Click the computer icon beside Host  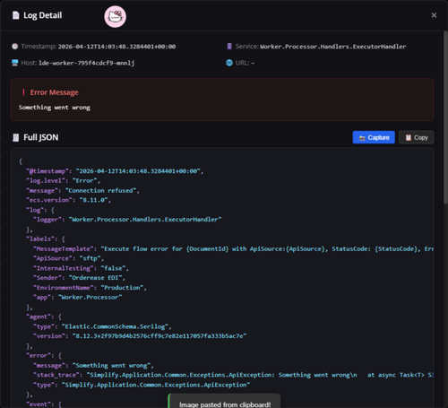pyautogui.click(x=14, y=63)
